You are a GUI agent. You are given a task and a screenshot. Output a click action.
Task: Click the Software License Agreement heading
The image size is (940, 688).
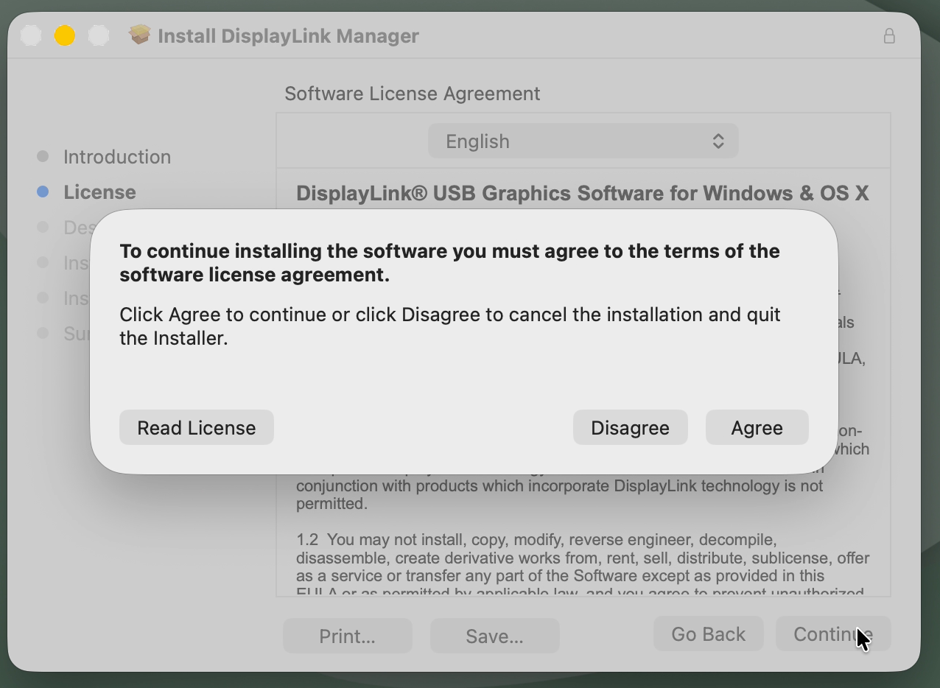click(x=412, y=94)
